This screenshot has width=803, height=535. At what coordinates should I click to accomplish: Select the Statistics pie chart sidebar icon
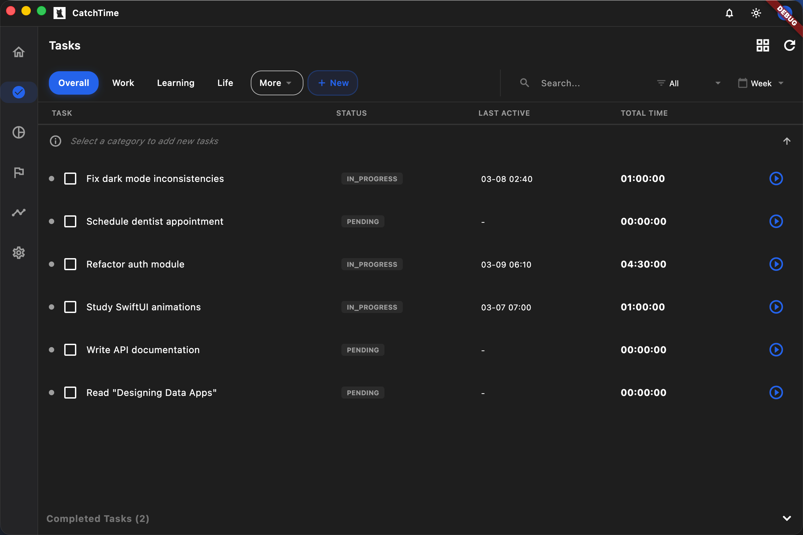point(19,132)
